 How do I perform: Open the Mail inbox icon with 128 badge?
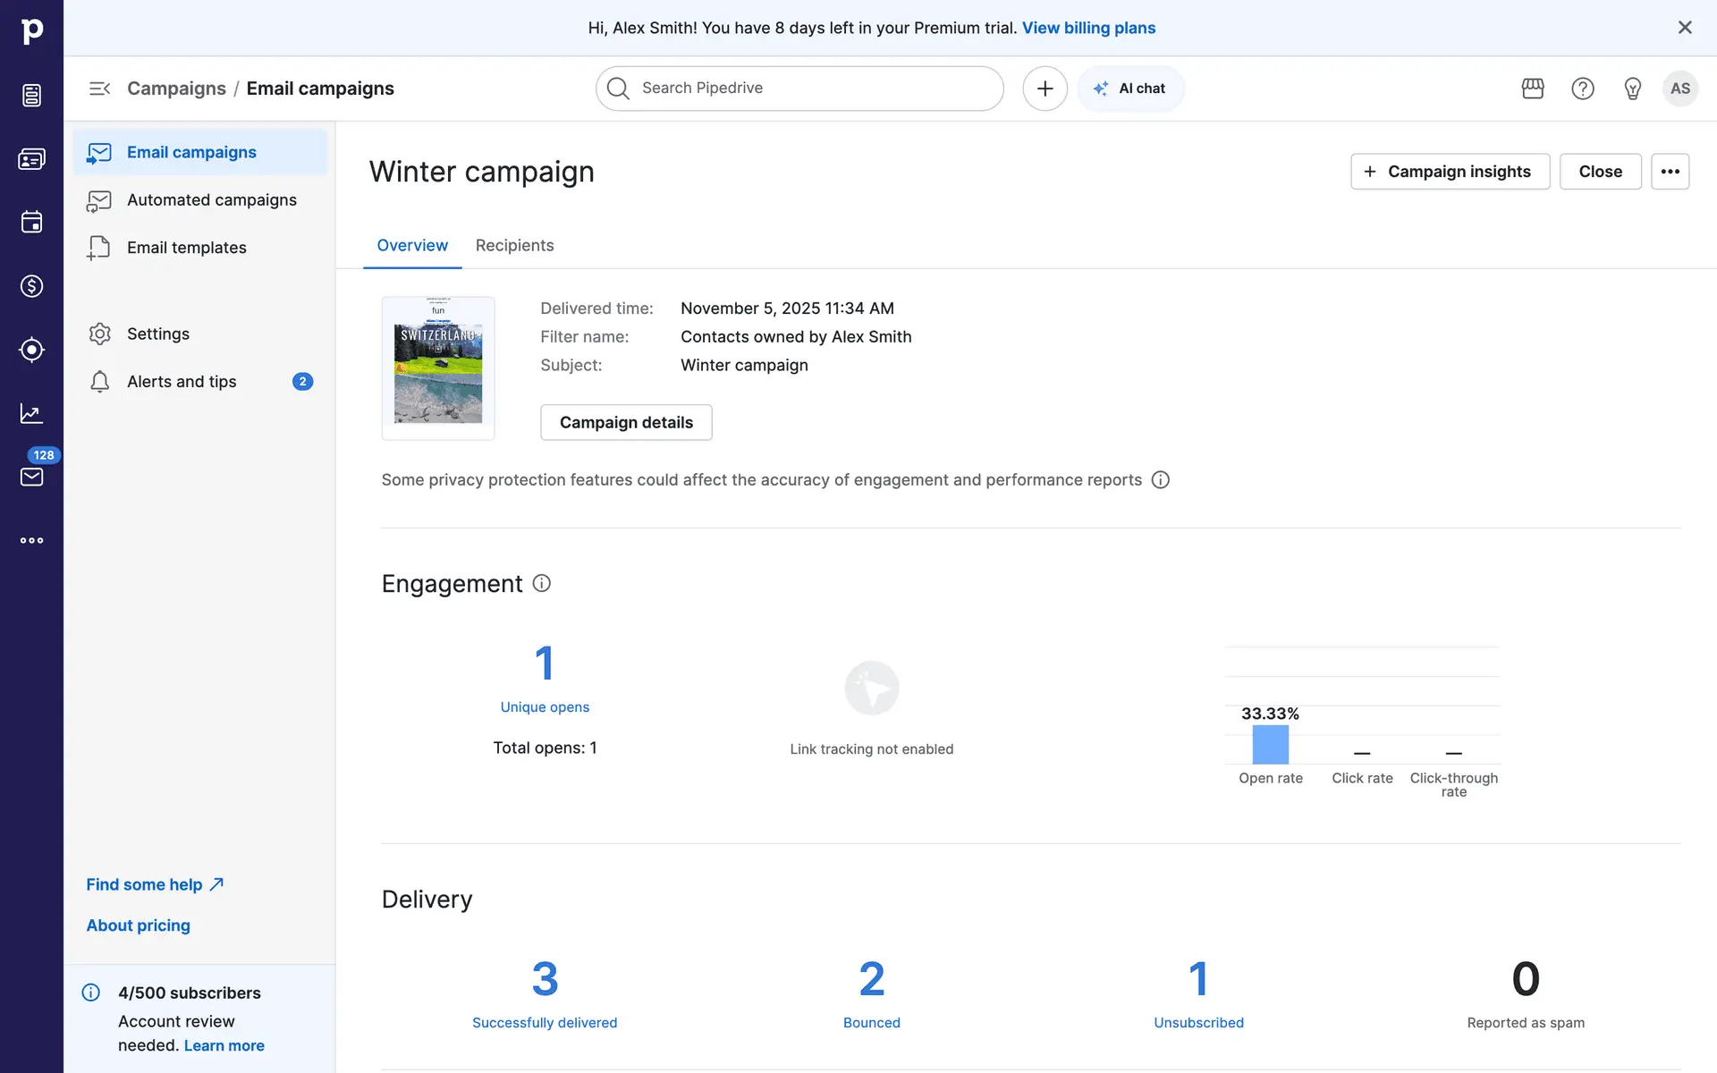click(31, 477)
